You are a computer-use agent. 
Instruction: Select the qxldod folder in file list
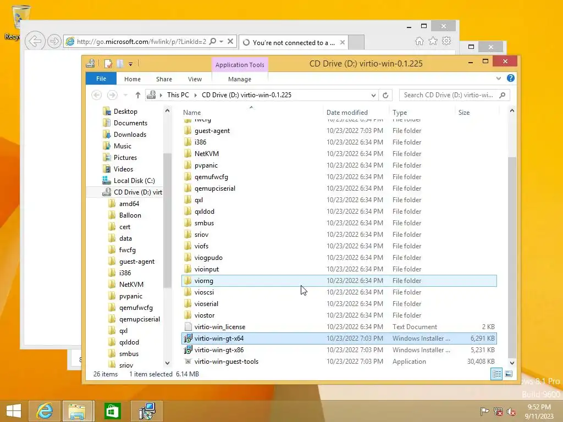pyautogui.click(x=205, y=212)
